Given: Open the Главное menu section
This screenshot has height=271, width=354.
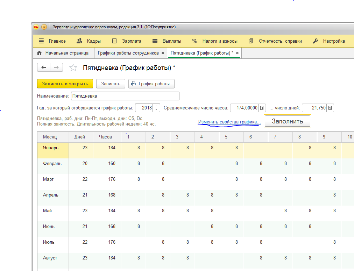Looking at the screenshot, I should coord(52,41).
